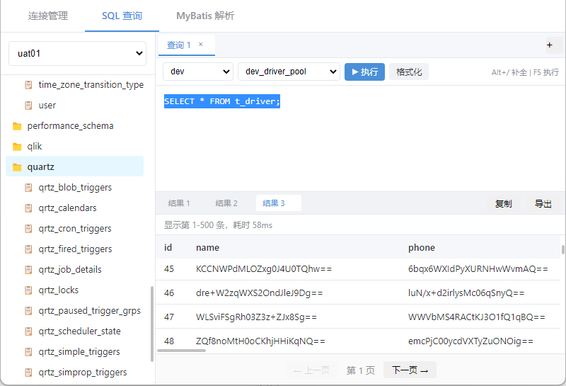Viewport: 566px width, 386px height.
Task: Switch to the 连接管理 tab
Action: [x=48, y=16]
